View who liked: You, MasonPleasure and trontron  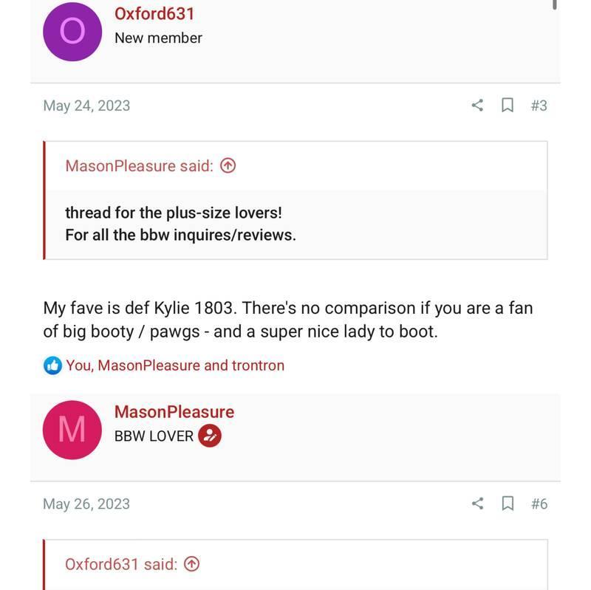(x=175, y=366)
